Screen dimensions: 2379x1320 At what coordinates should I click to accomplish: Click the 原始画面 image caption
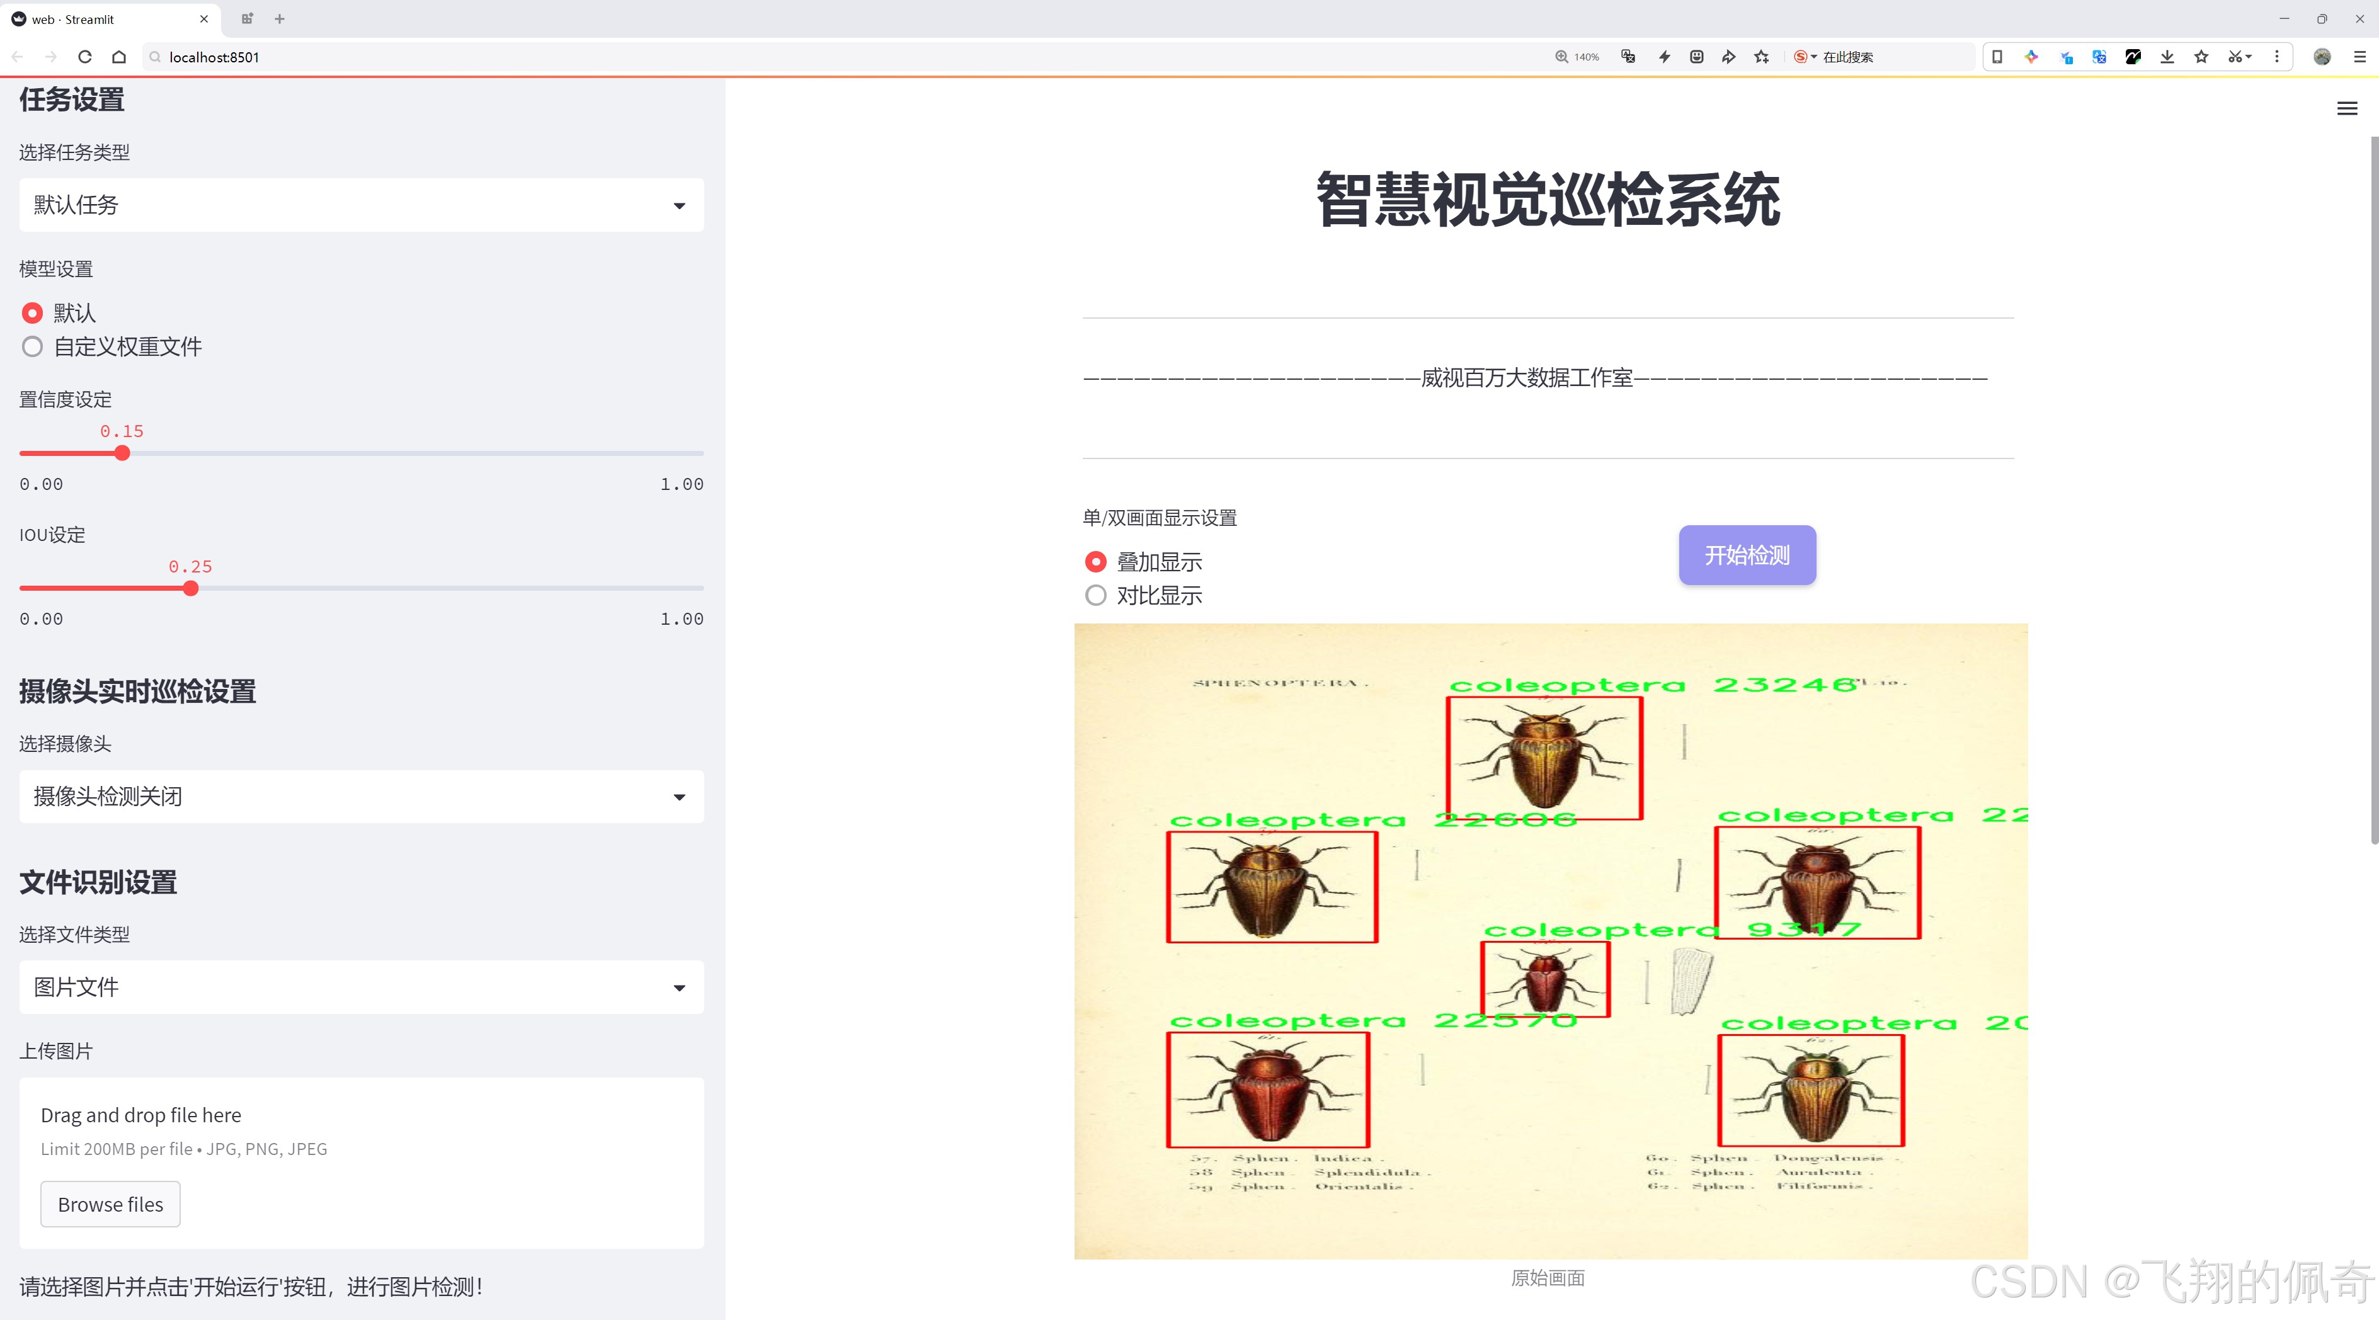1548,1278
